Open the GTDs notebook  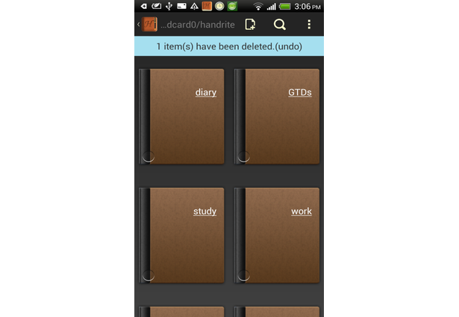pyautogui.click(x=277, y=117)
